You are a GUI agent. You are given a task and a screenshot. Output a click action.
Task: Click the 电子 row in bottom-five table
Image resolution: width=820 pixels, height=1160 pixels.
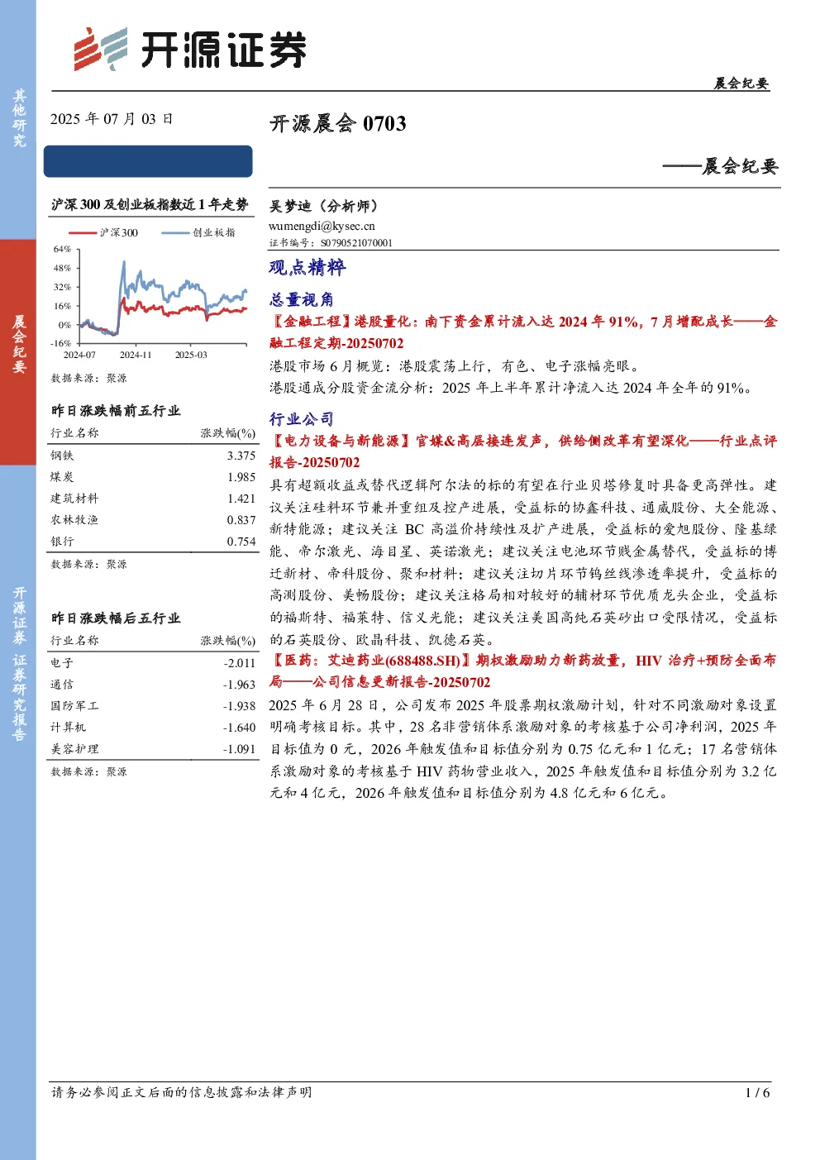(x=153, y=663)
